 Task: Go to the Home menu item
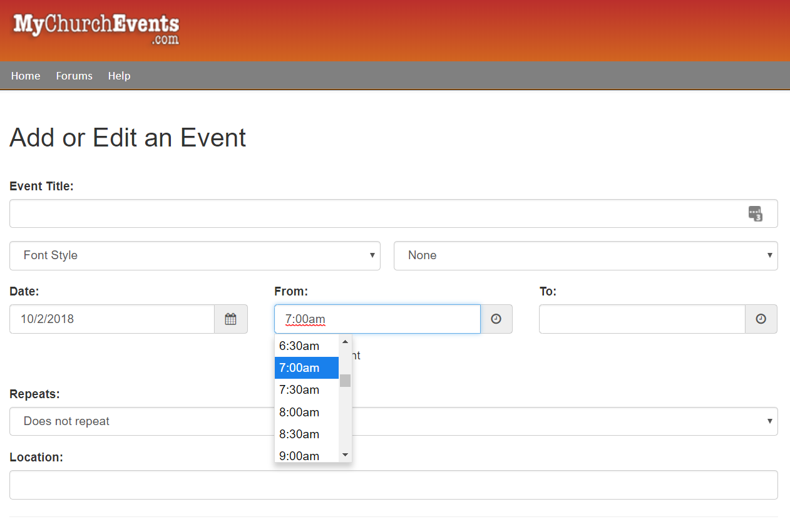click(26, 76)
